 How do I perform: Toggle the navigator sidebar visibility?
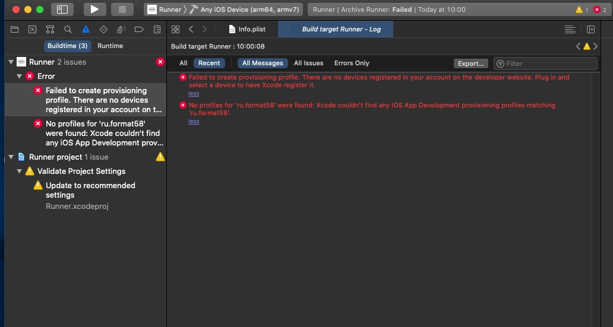pyautogui.click(x=62, y=9)
